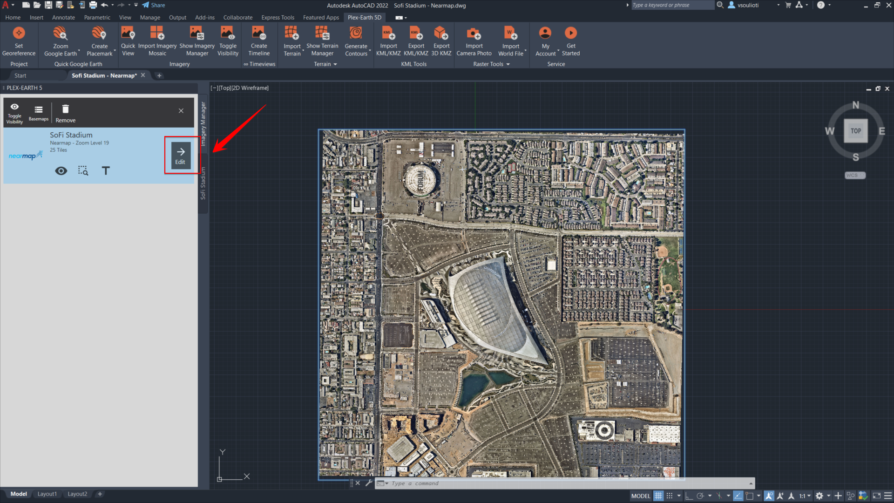Click Generate Contours tool
Viewport: 894px width, 503px height.
[356, 41]
